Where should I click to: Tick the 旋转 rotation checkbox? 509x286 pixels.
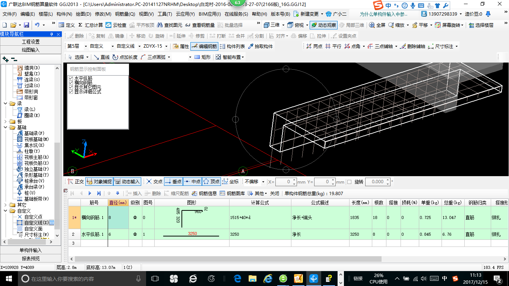point(349,182)
